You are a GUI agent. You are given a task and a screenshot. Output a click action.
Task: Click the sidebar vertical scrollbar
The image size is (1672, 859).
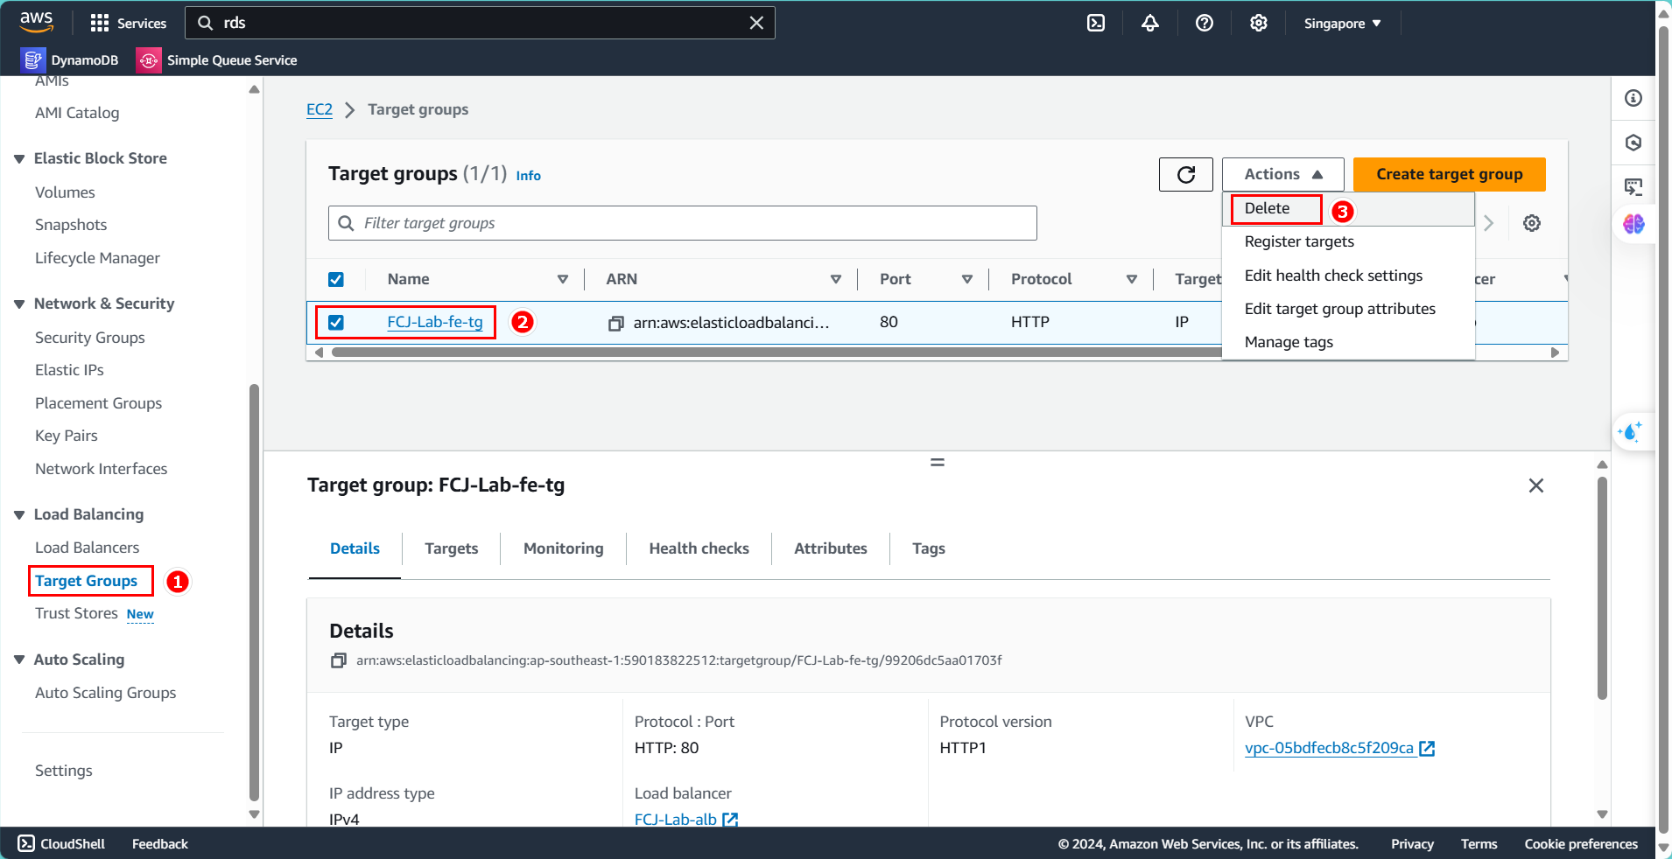click(x=254, y=592)
